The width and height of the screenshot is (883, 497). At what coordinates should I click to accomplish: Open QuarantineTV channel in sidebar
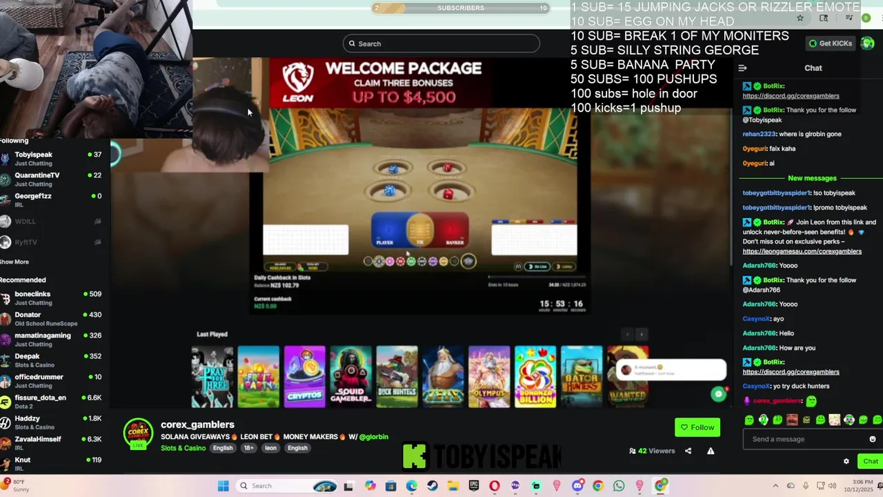(51, 179)
